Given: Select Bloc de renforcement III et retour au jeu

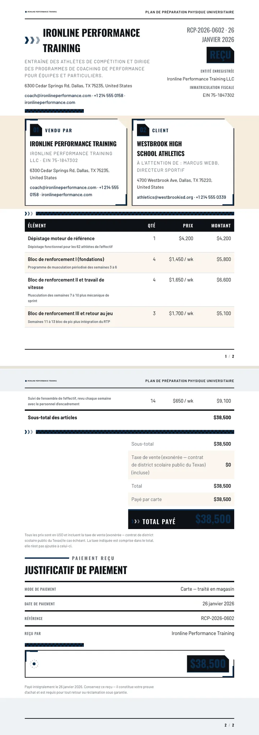Looking at the screenshot, I should (129, 317).
